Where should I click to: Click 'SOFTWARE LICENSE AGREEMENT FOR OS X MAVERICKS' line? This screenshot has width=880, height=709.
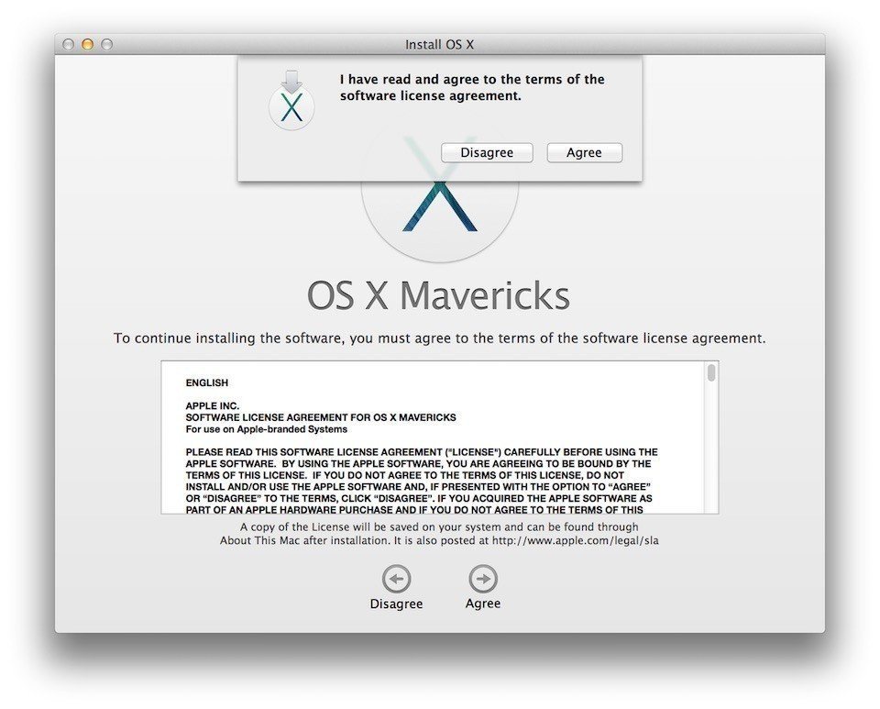click(x=321, y=417)
